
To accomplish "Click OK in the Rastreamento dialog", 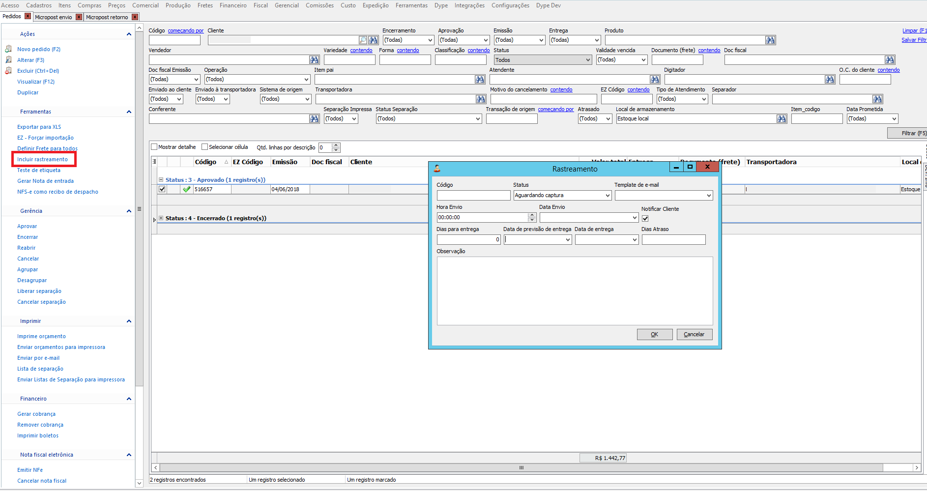I will coord(655,334).
